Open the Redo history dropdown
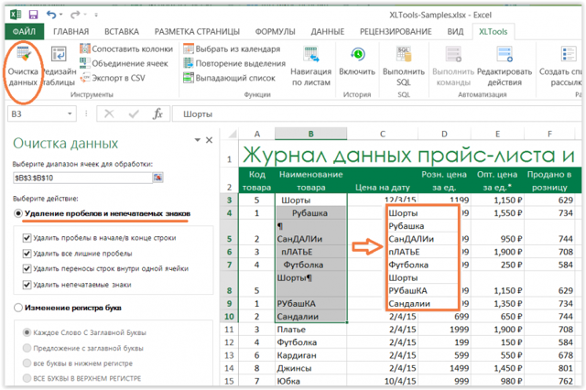The image size is (586, 390). 85,15
